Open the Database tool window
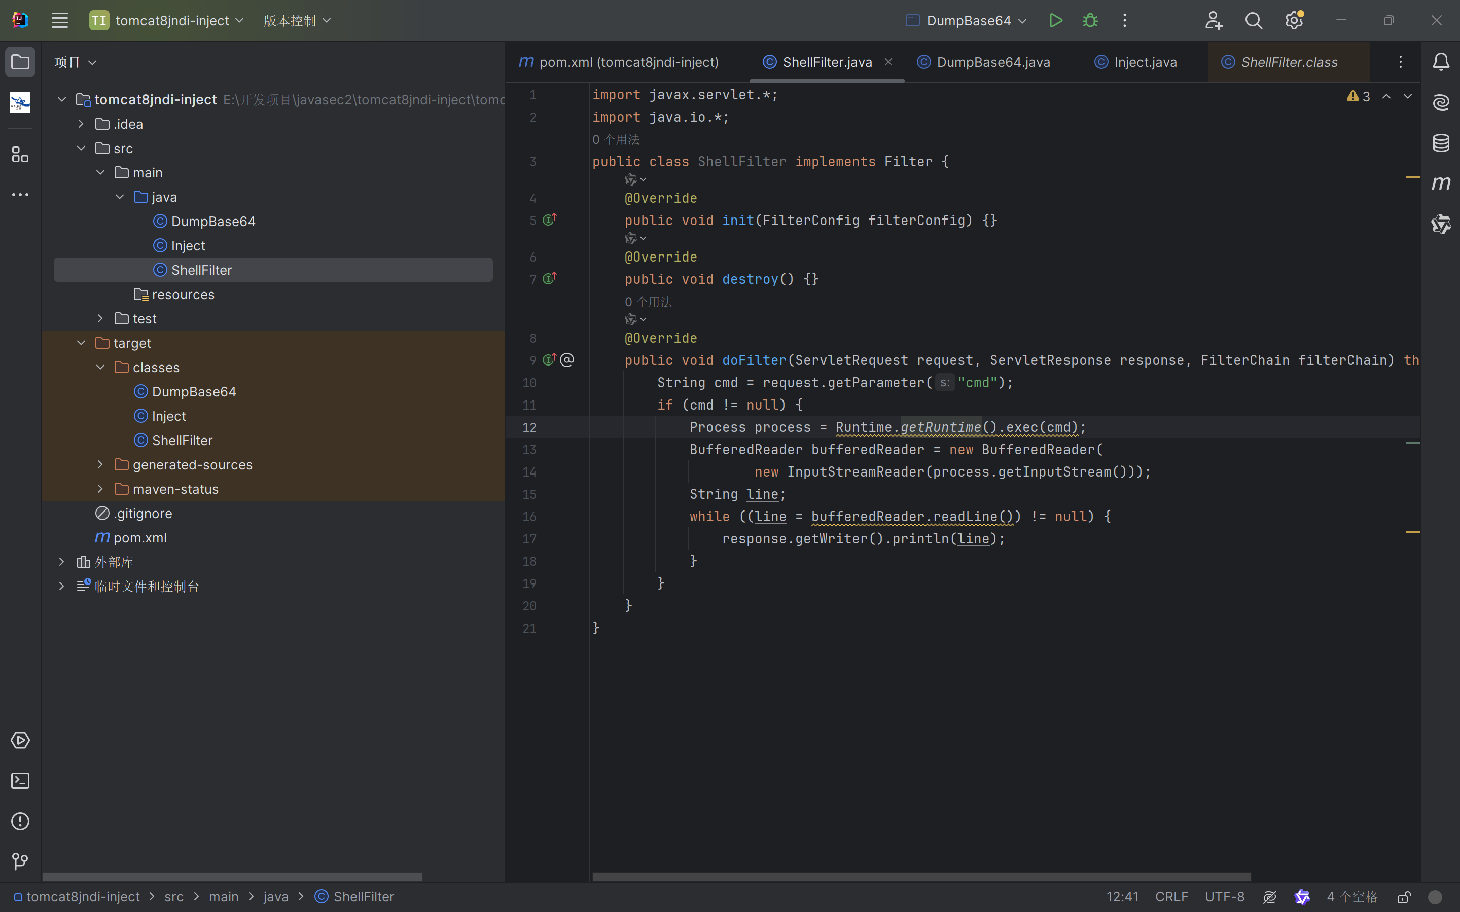1460x912 pixels. 1441,143
